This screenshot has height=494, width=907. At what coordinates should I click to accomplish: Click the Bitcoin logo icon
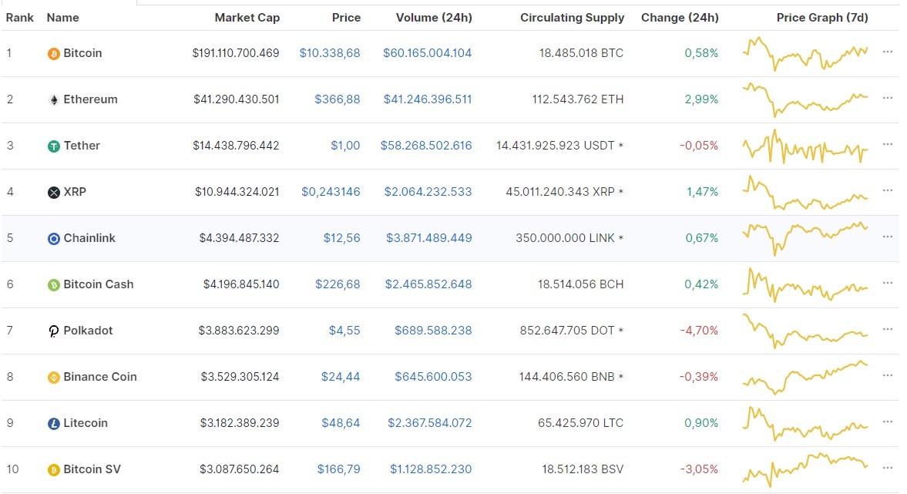click(52, 53)
